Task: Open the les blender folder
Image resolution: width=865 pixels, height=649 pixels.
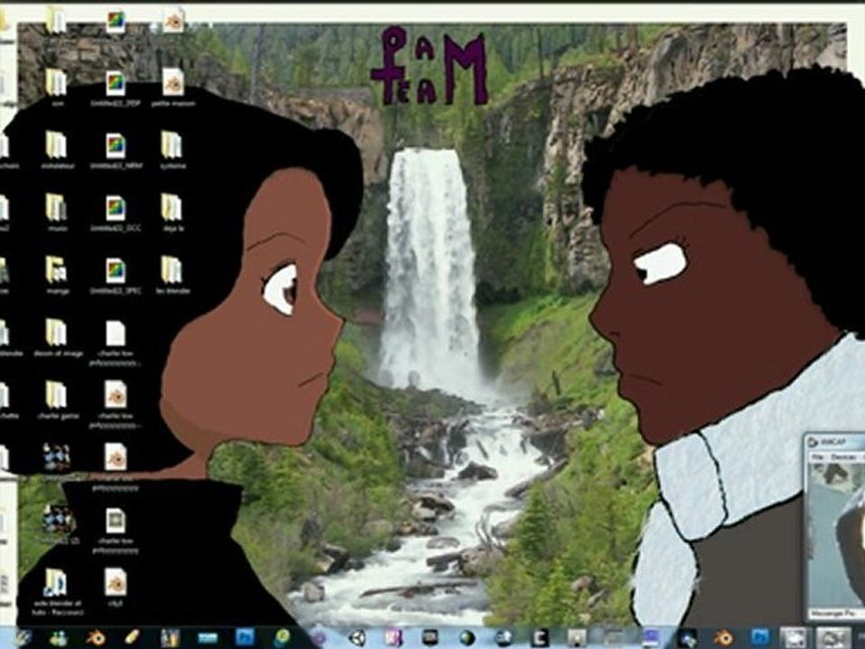Action: [173, 275]
